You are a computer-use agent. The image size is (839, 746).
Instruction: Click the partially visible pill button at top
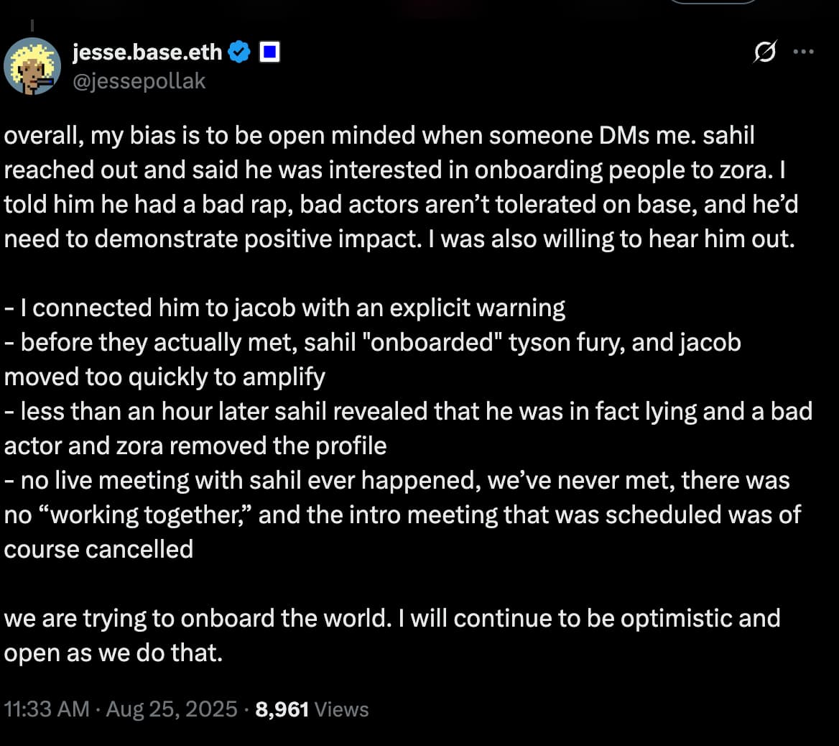[713, 2]
